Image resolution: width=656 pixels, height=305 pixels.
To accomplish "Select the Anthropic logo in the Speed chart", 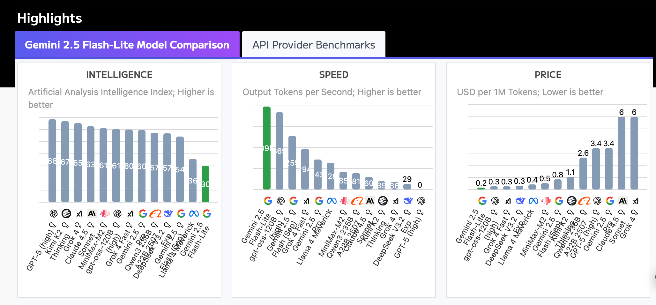I will 370,201.
